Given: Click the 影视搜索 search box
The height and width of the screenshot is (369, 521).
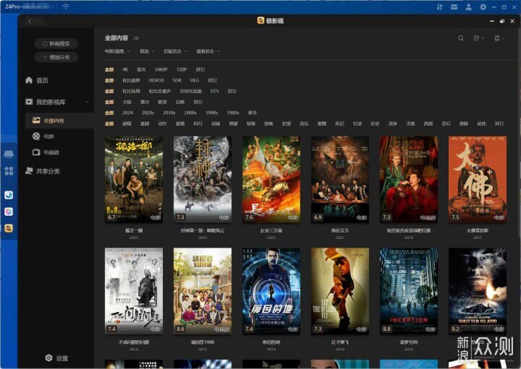Looking at the screenshot, I should (56, 43).
